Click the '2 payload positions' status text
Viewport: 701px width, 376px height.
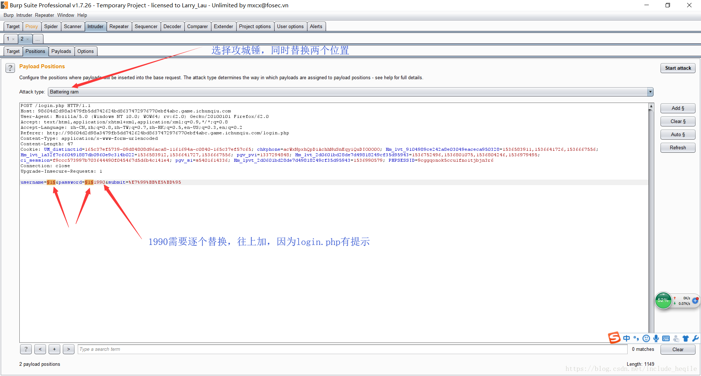coord(40,364)
